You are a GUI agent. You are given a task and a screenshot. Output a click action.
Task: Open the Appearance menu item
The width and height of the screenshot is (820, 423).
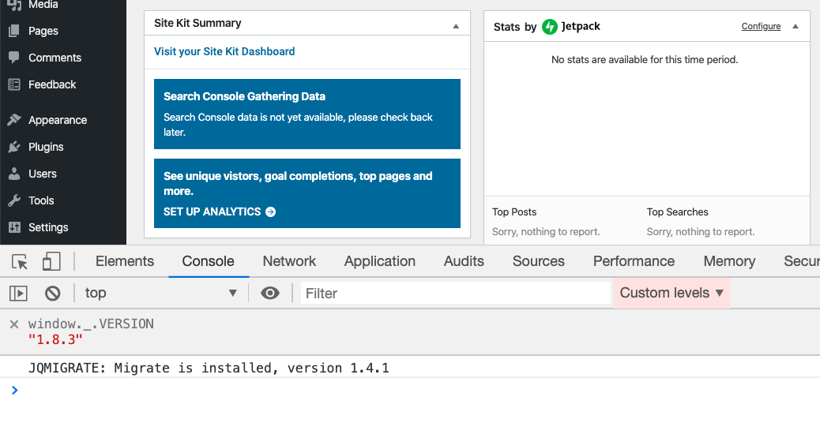(x=58, y=120)
